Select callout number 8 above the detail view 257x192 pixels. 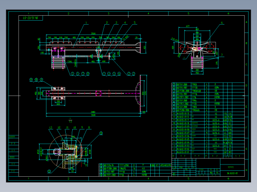(x=89, y=128)
